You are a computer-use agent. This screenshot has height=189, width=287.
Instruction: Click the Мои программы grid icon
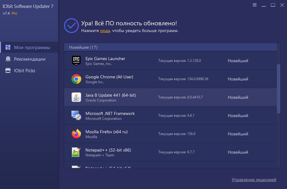pyautogui.click(x=8, y=47)
